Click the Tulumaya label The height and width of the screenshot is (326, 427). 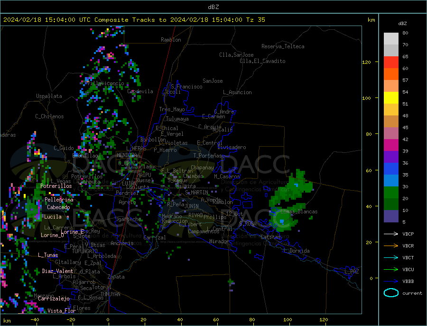click(177, 119)
